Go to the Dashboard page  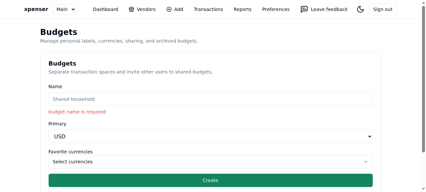106,9
